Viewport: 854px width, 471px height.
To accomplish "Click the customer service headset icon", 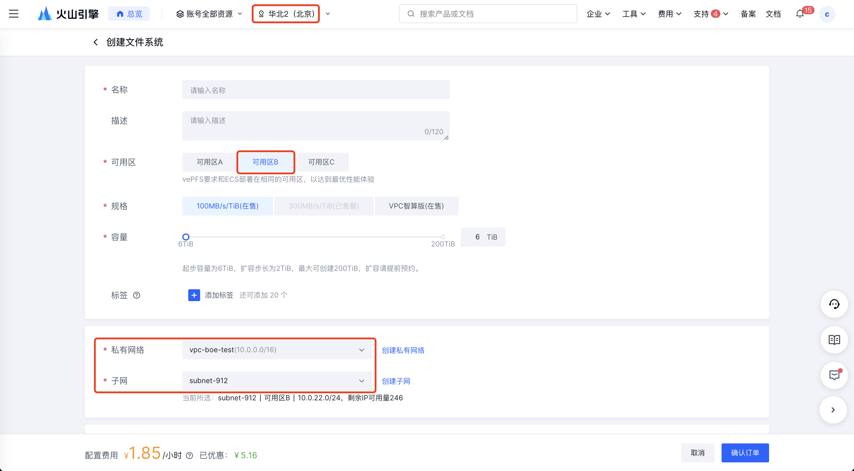I will point(834,304).
